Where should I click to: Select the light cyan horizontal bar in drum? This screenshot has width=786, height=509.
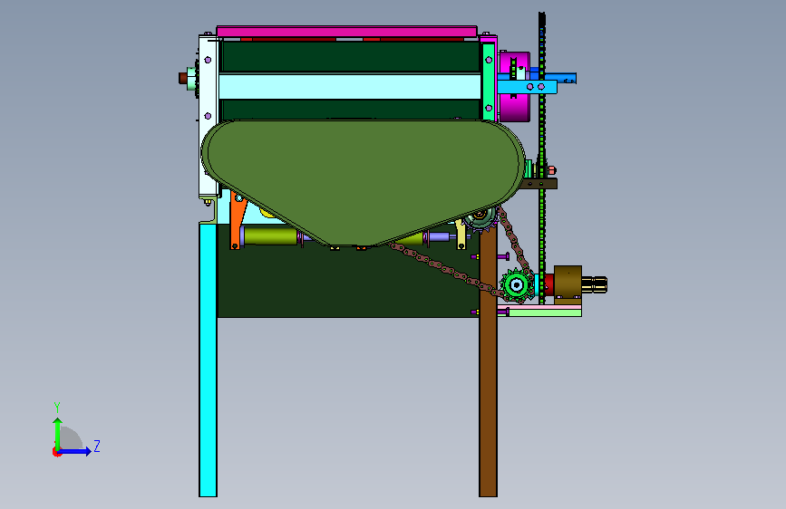click(x=349, y=87)
